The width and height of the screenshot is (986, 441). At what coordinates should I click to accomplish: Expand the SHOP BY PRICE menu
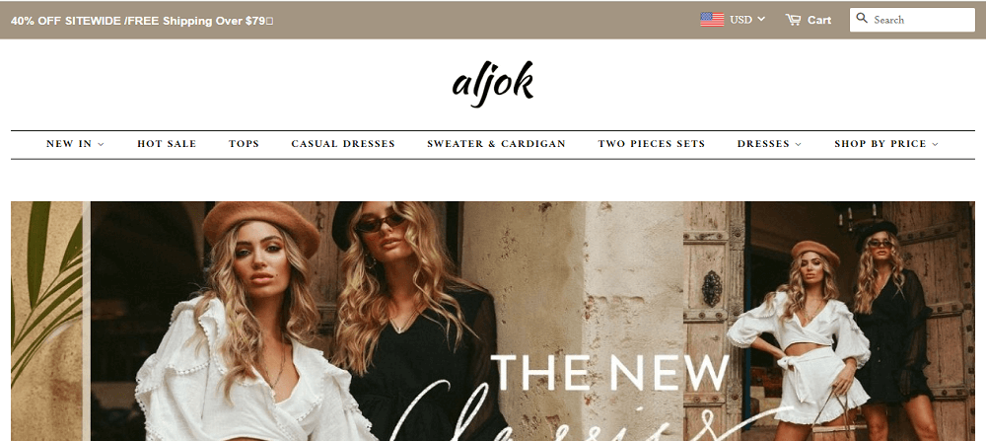(886, 144)
